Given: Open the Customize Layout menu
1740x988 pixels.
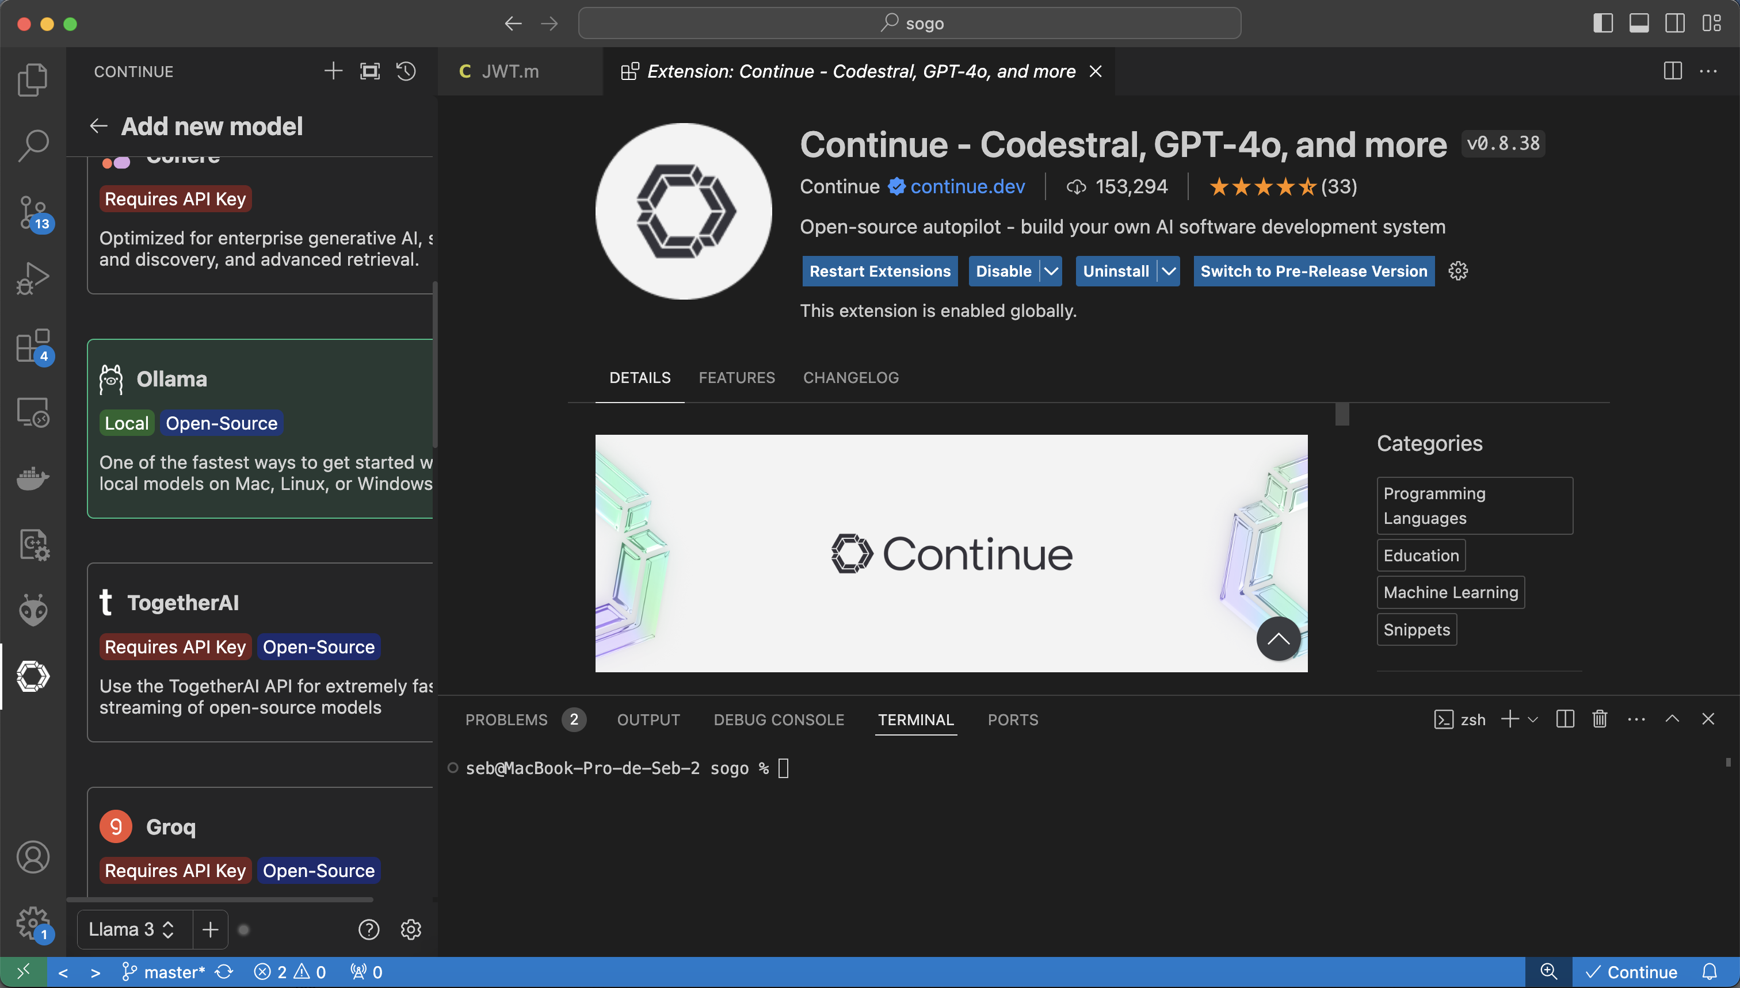Looking at the screenshot, I should (1711, 24).
